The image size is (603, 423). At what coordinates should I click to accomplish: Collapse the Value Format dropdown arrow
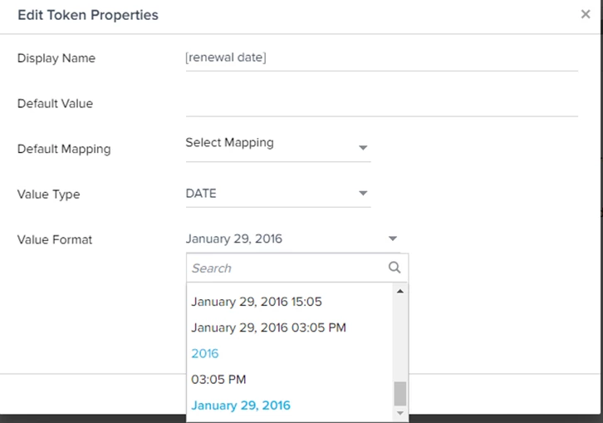(392, 239)
